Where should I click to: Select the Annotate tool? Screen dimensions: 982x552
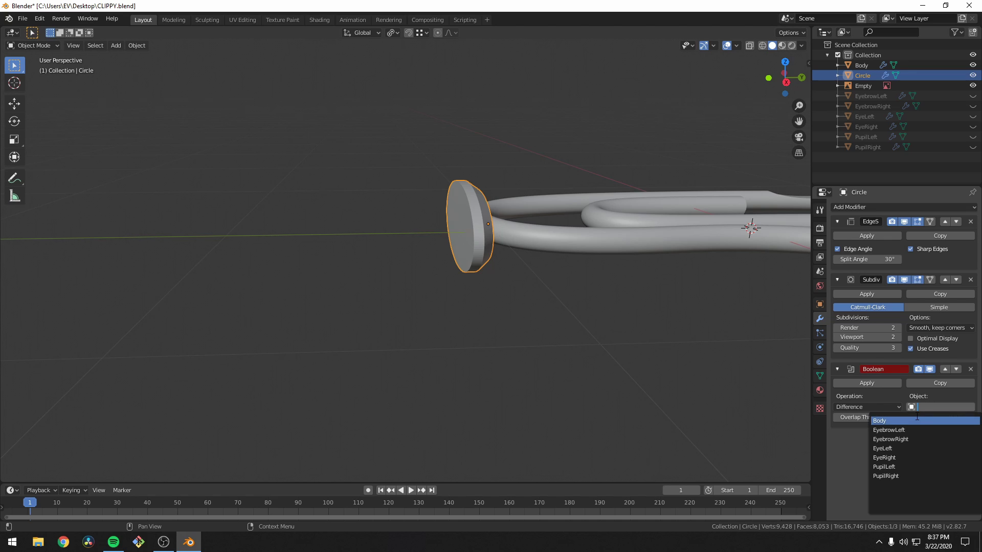pyautogui.click(x=14, y=177)
